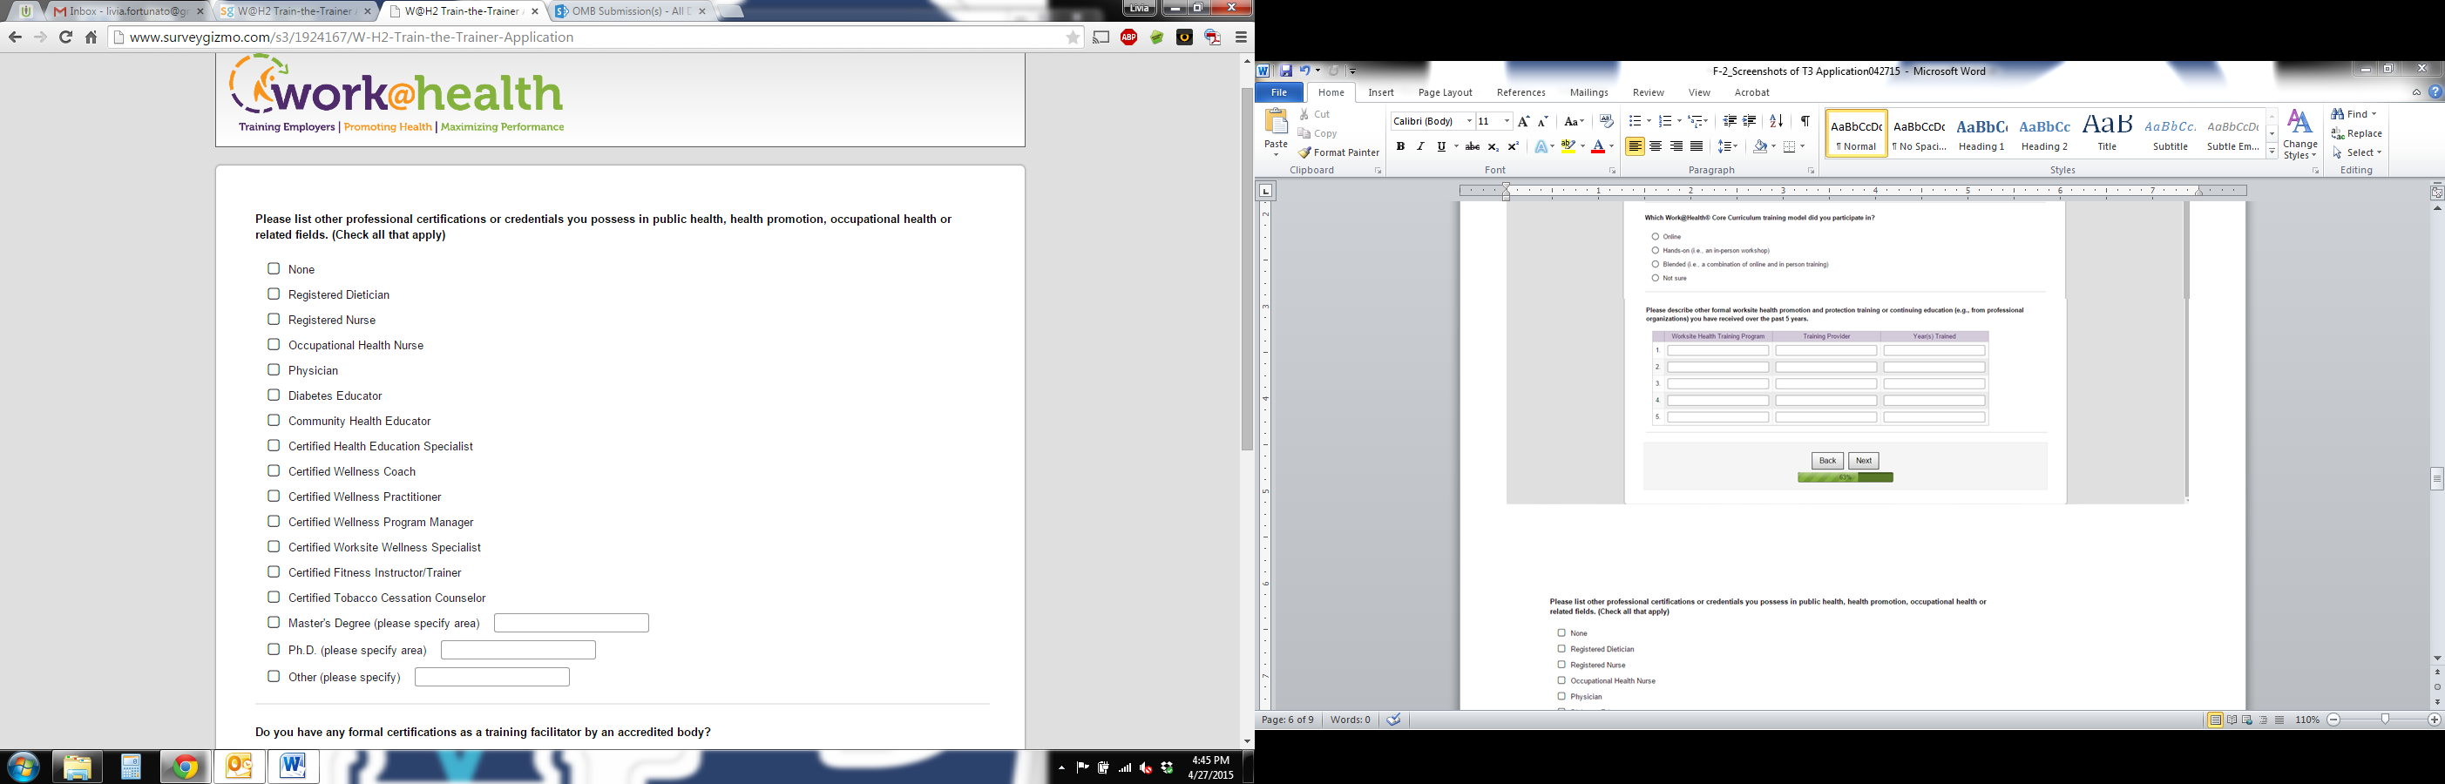Open the File tab in Word

pyautogui.click(x=1278, y=92)
